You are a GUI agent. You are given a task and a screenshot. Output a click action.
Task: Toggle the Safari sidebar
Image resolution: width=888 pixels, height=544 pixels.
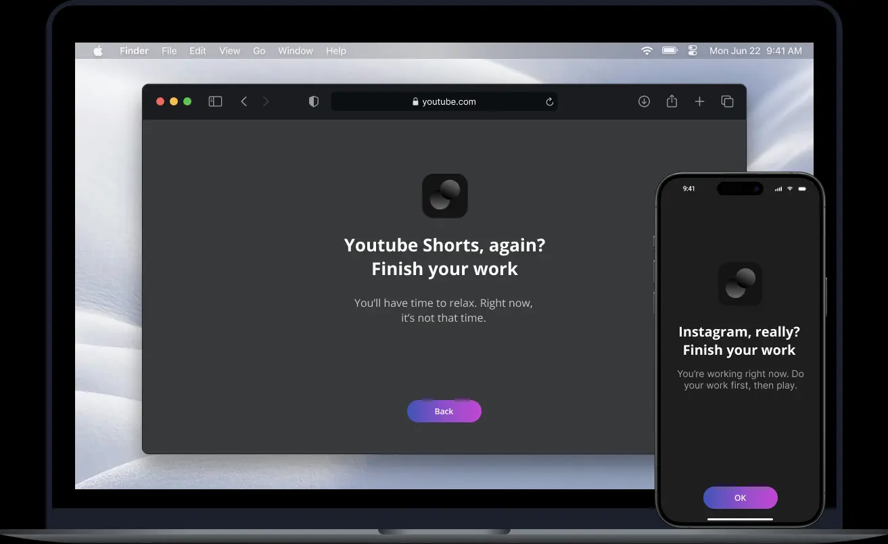[215, 101]
